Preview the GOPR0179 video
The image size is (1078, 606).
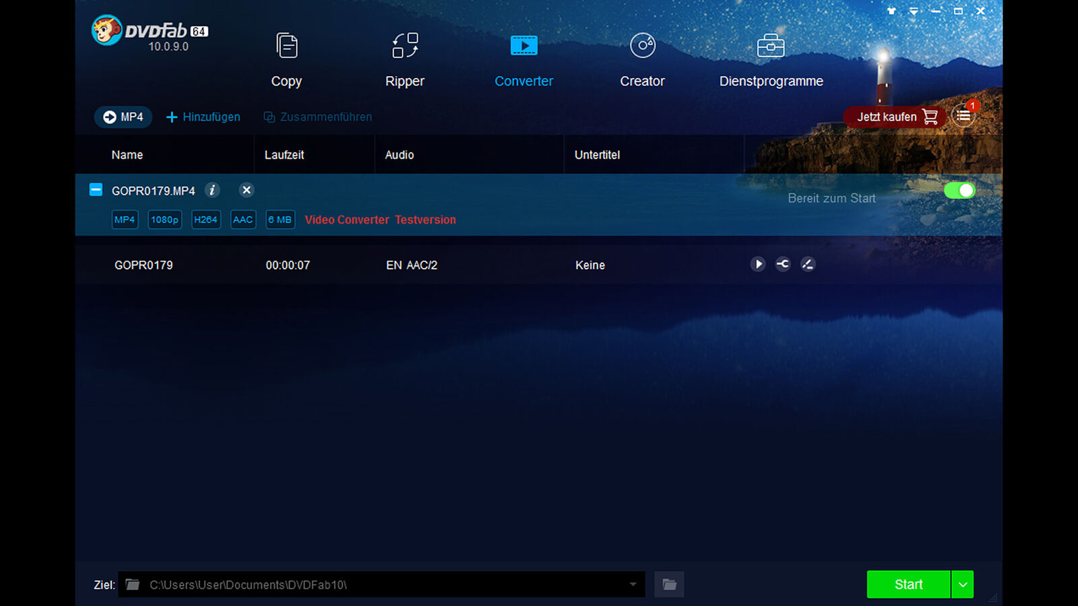758,264
